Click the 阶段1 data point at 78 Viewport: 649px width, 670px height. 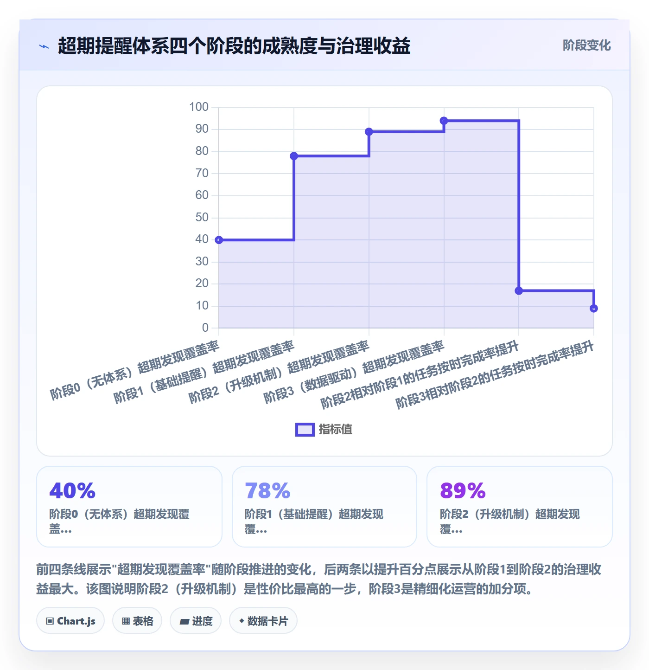(x=294, y=156)
